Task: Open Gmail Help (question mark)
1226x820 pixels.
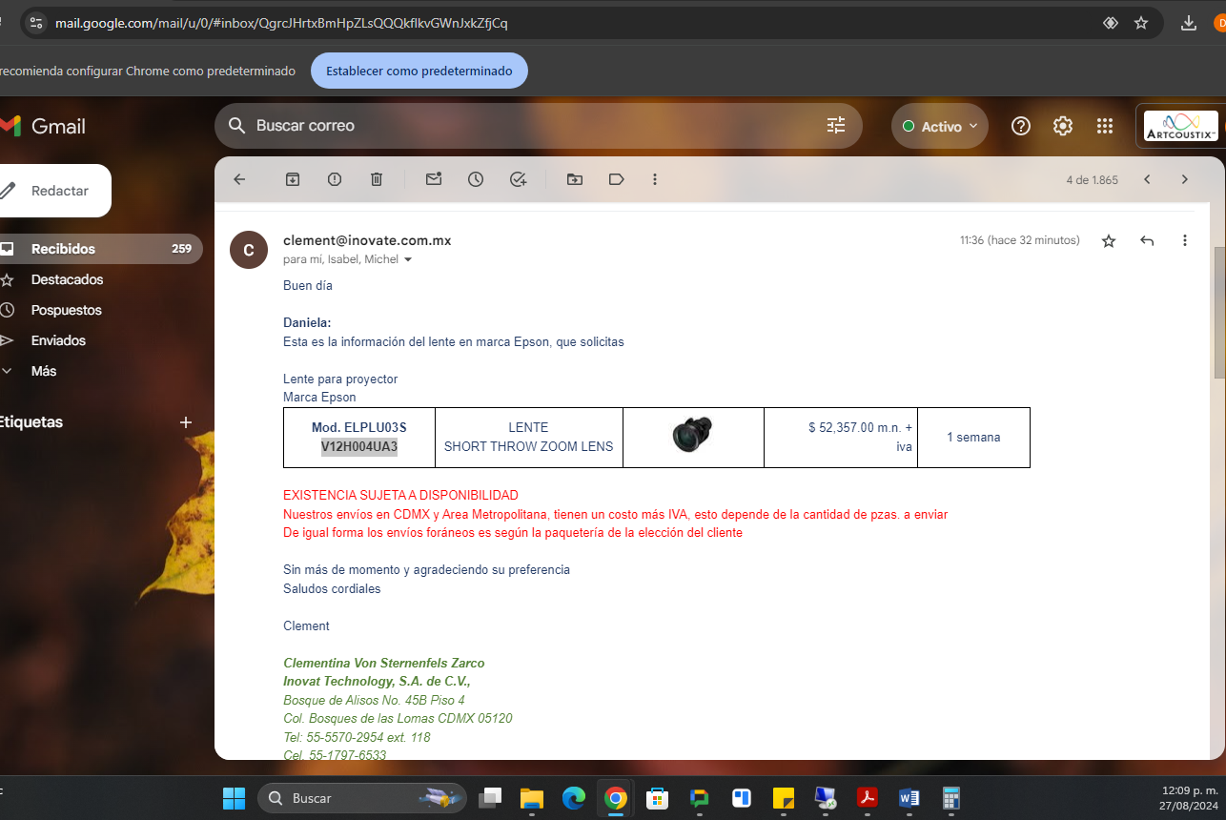Action: (x=1021, y=126)
